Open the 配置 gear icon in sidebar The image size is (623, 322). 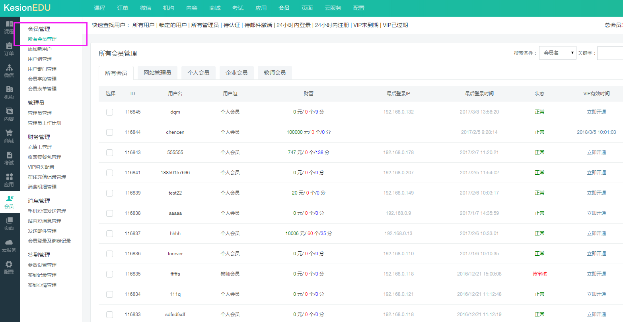[9, 265]
